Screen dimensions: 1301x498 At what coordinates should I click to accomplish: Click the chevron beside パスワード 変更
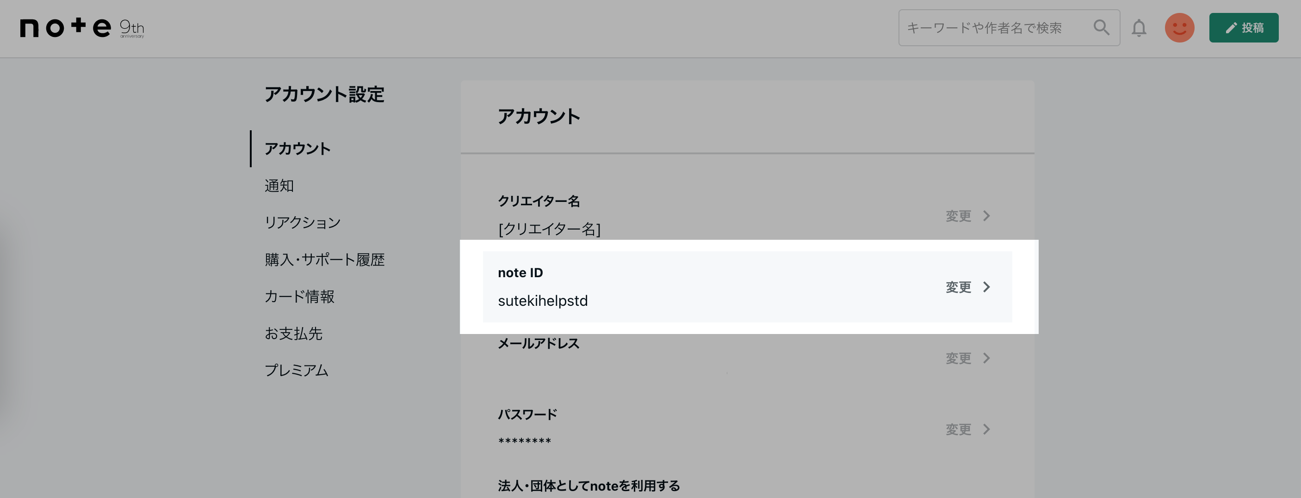[986, 430]
